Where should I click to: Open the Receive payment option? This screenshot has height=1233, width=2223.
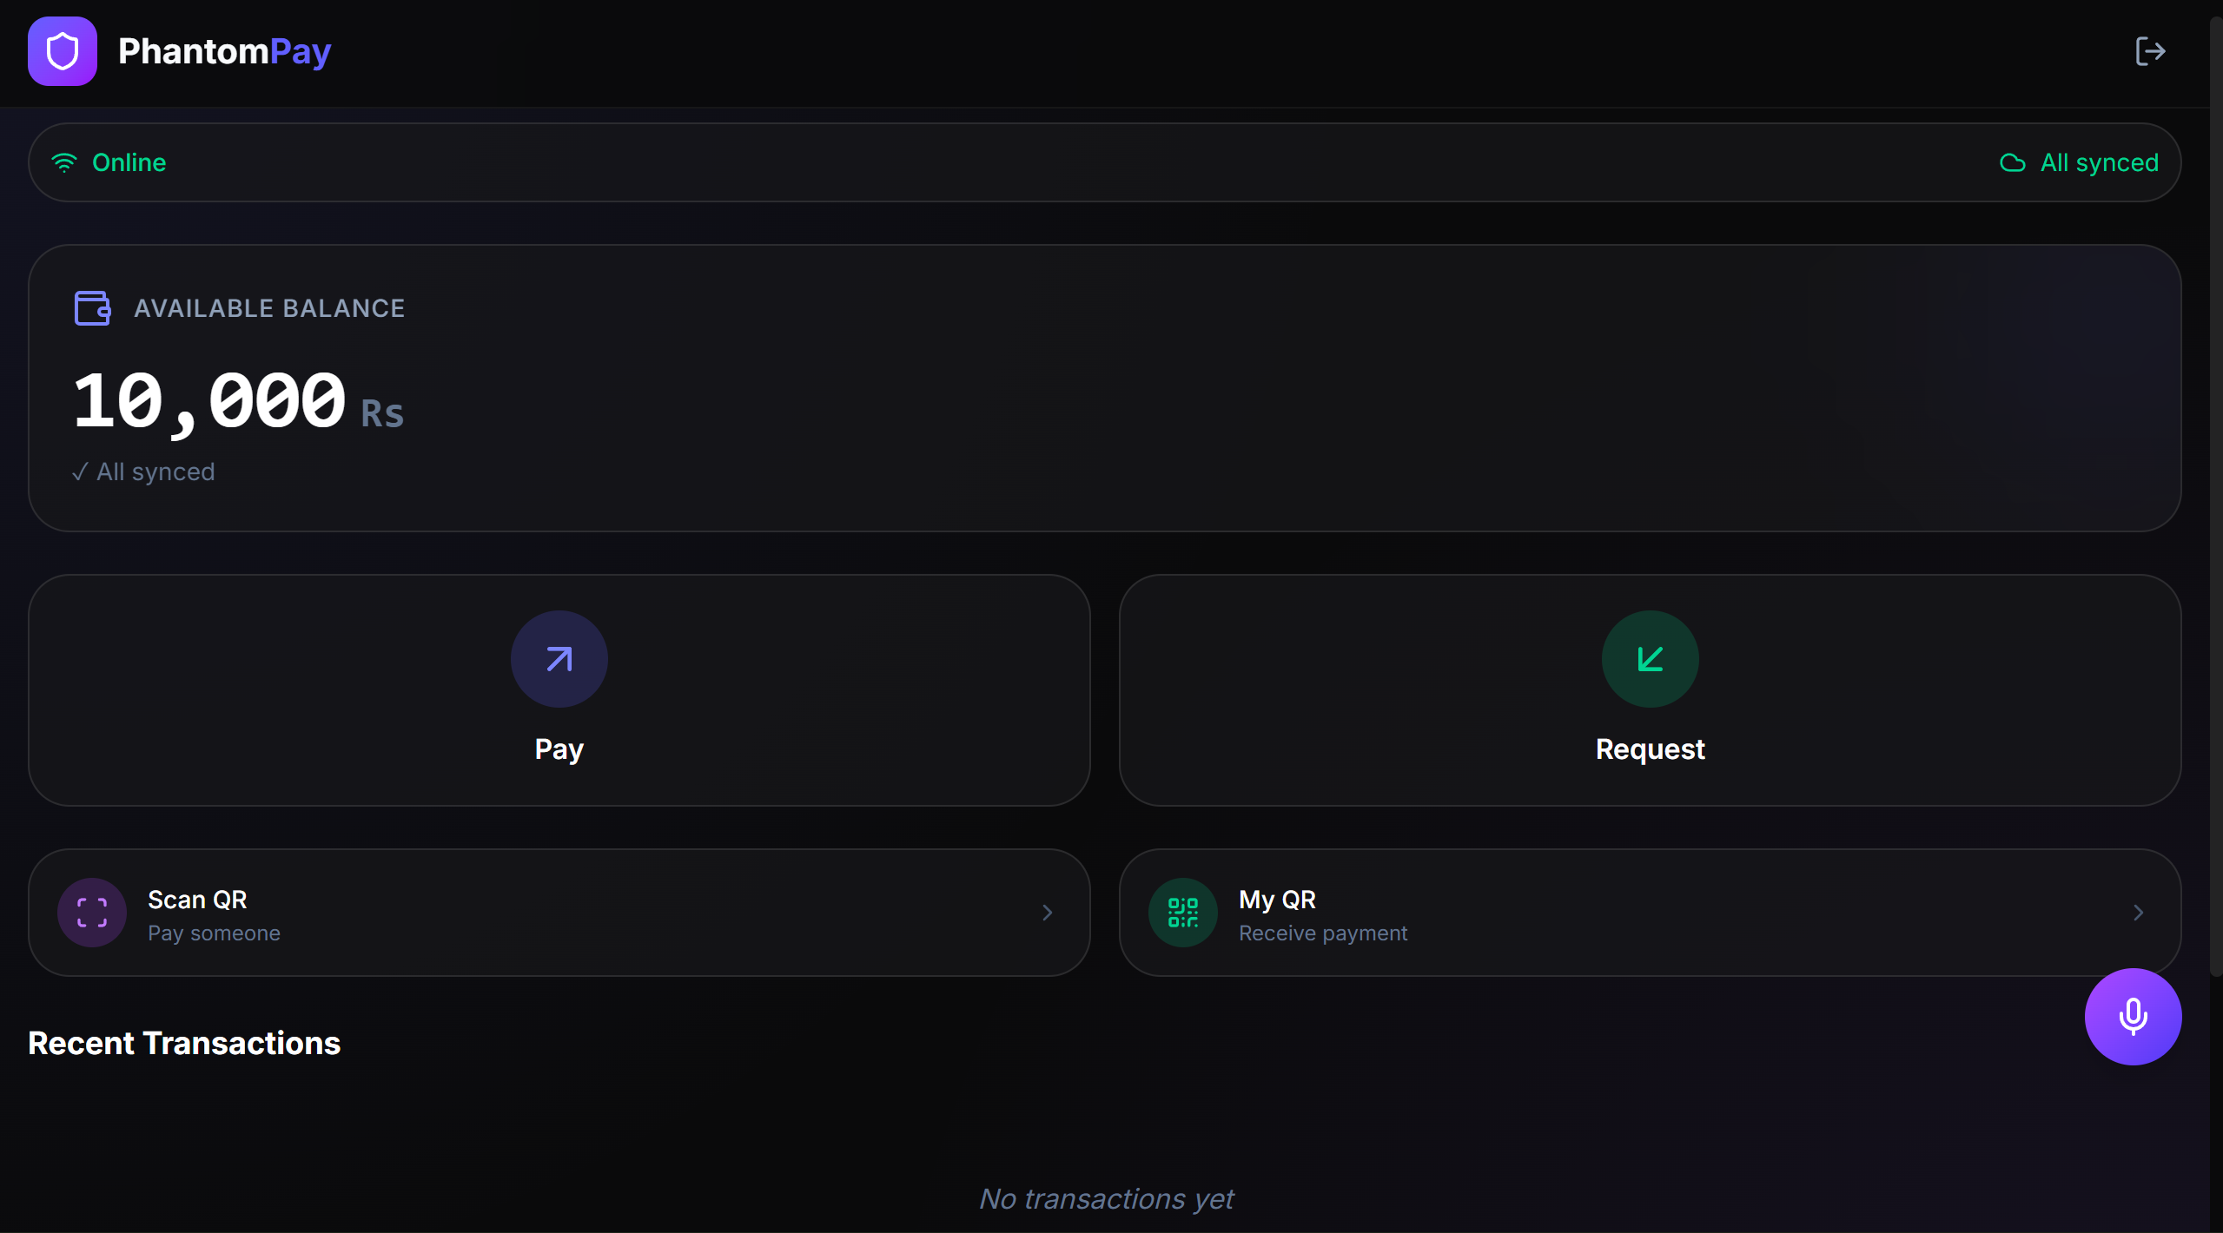[x=1321, y=933]
